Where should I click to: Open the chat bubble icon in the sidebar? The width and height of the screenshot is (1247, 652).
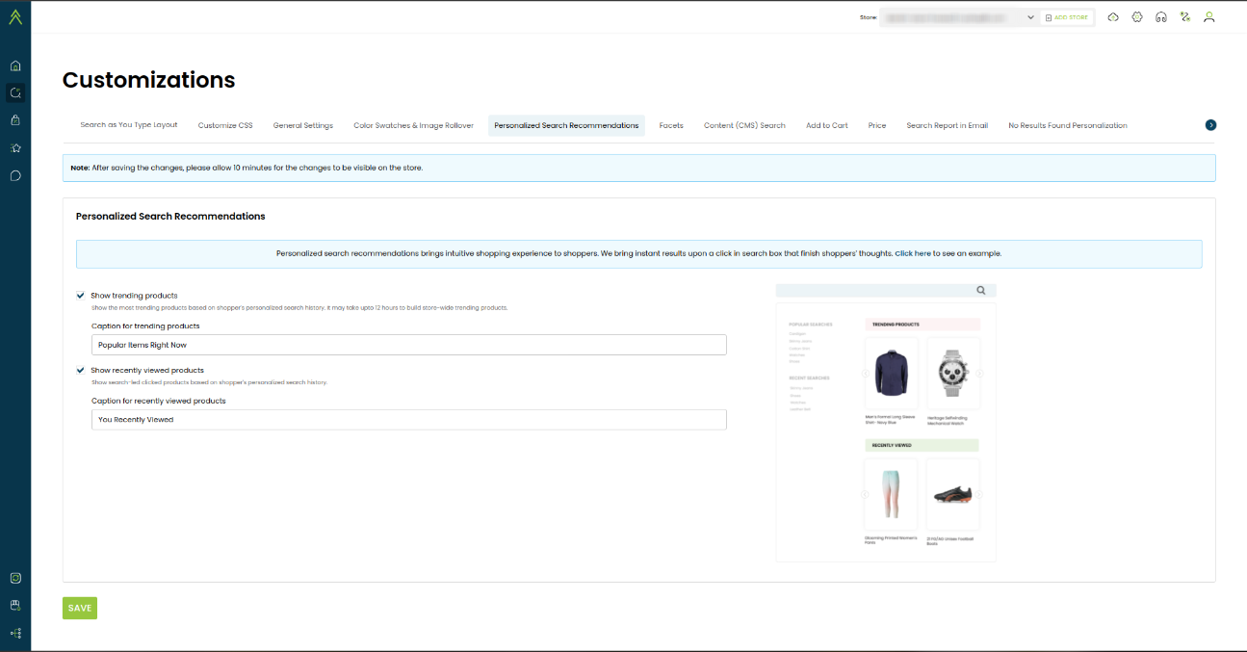[x=15, y=175]
